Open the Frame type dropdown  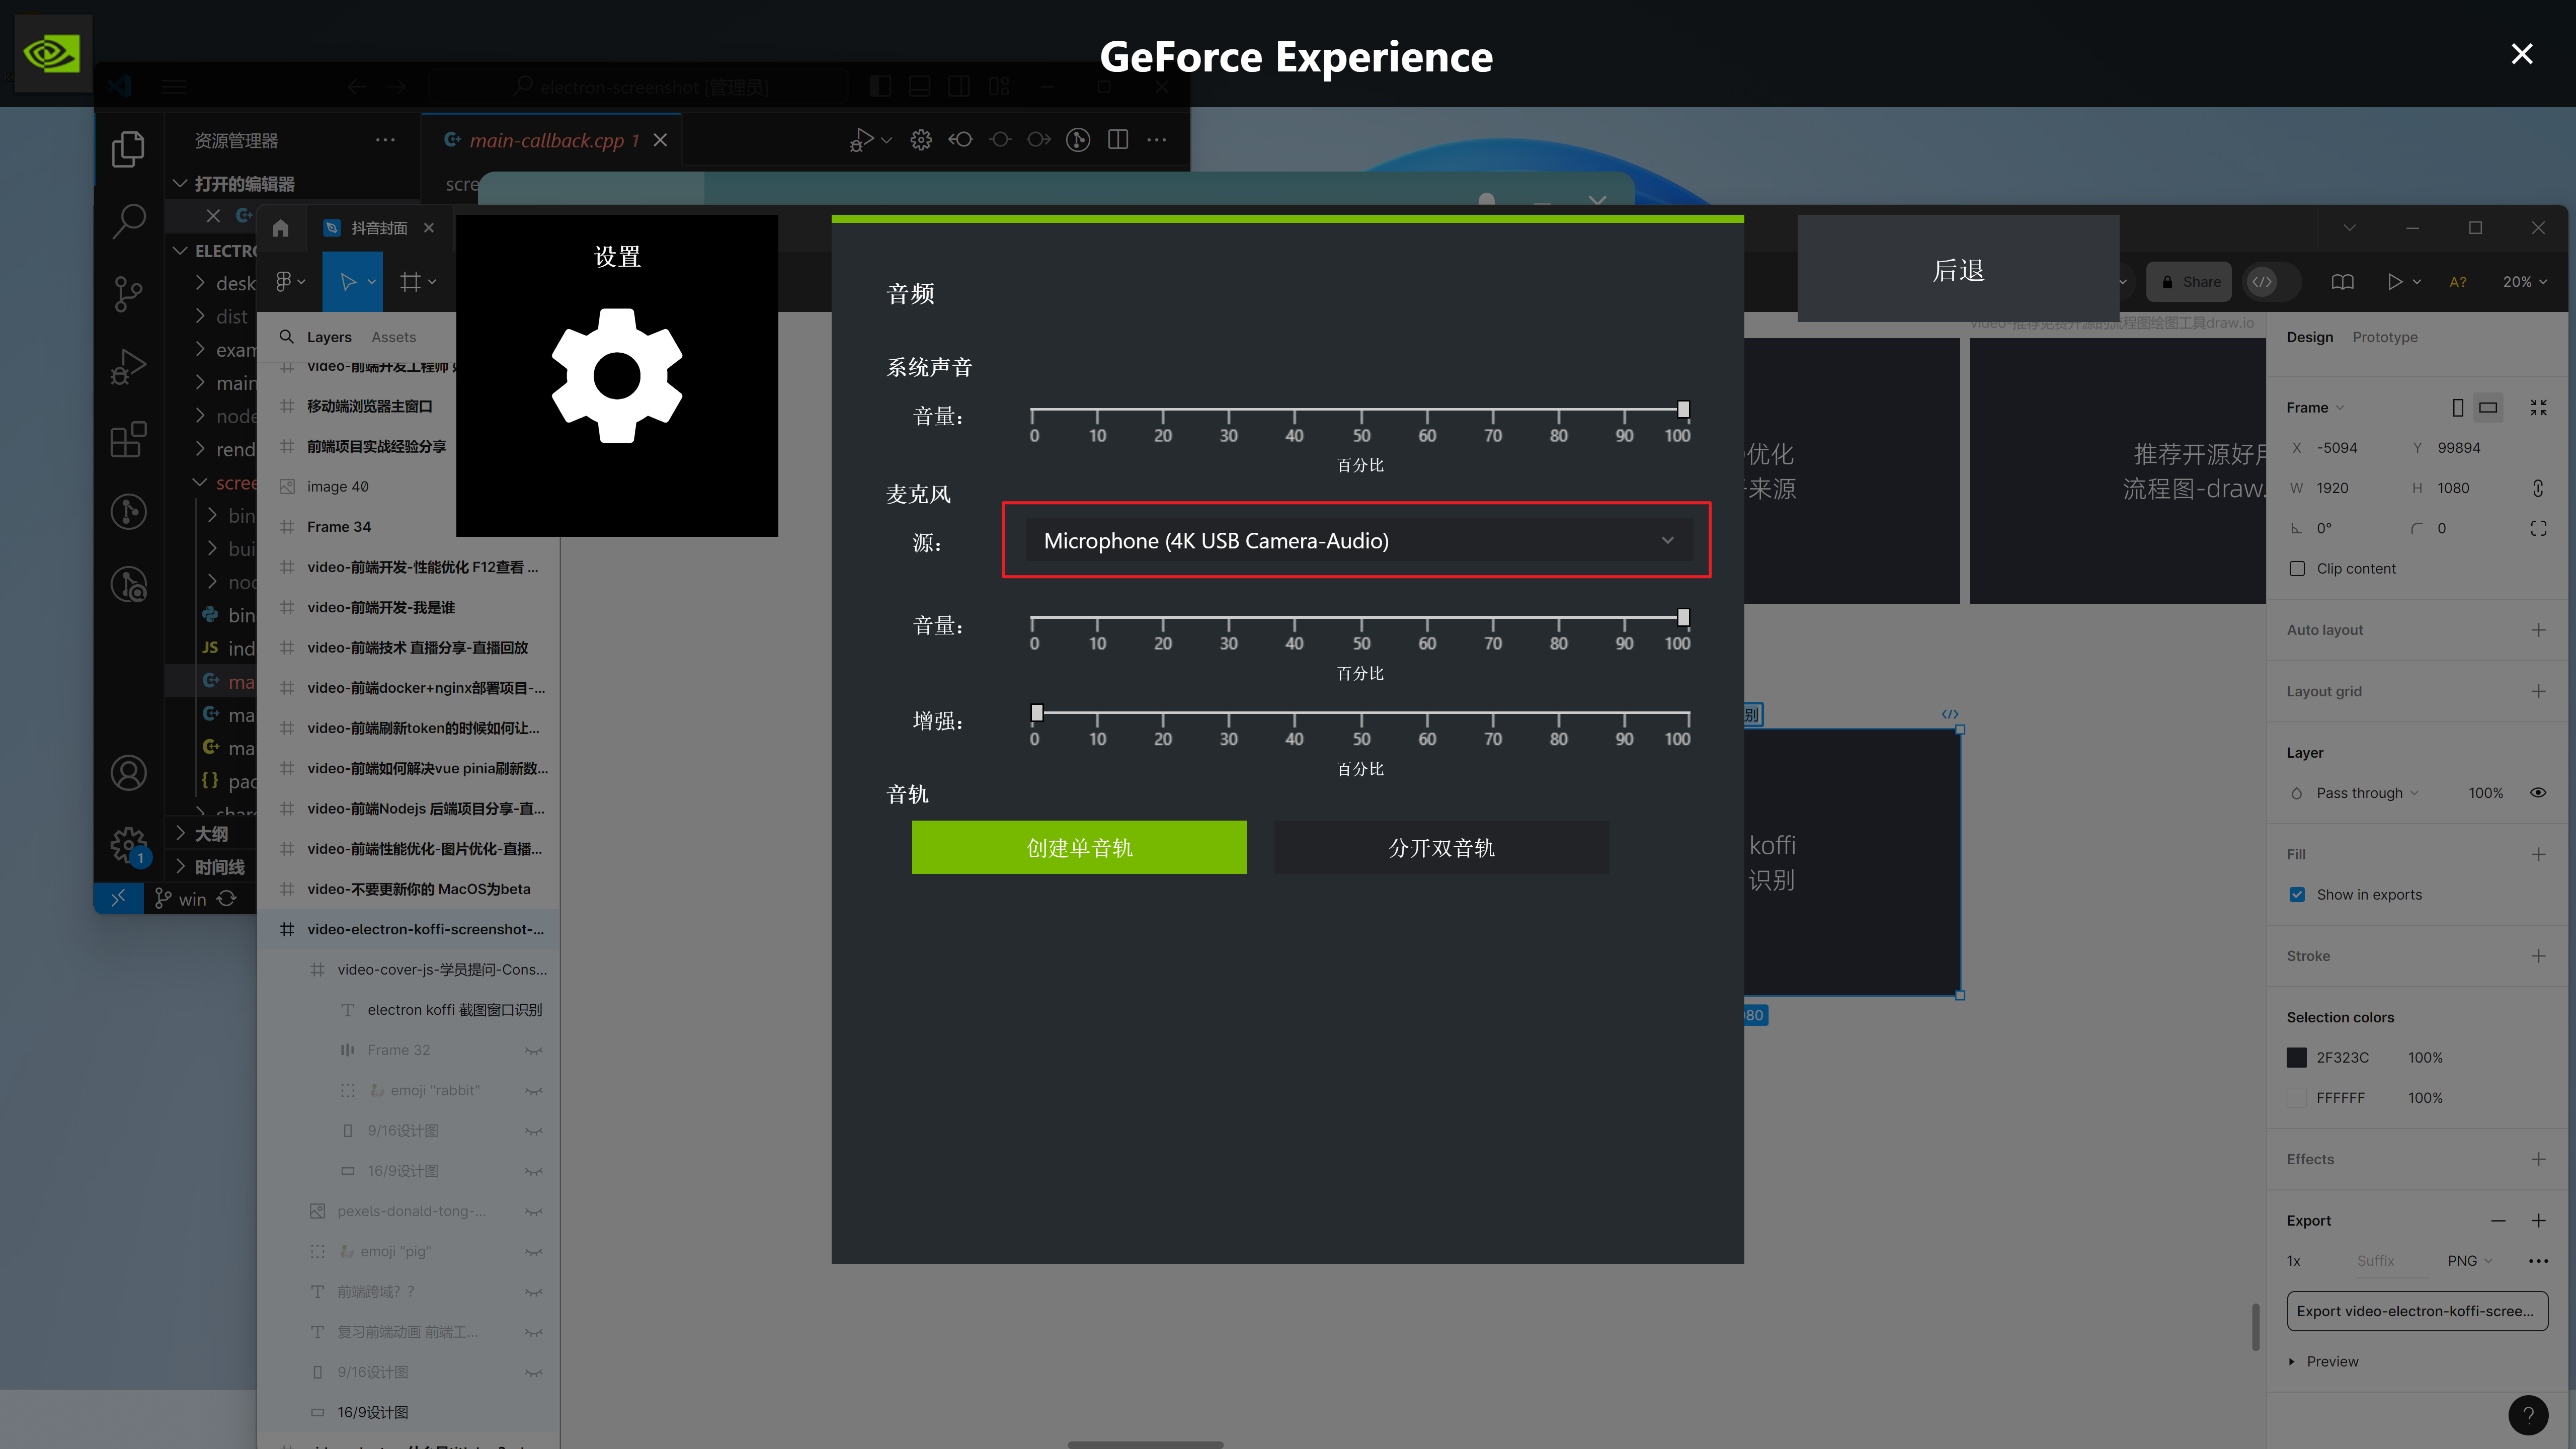point(2315,407)
